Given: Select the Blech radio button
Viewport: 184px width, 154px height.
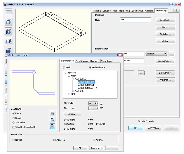Looking at the screenshot, I should (64, 68).
